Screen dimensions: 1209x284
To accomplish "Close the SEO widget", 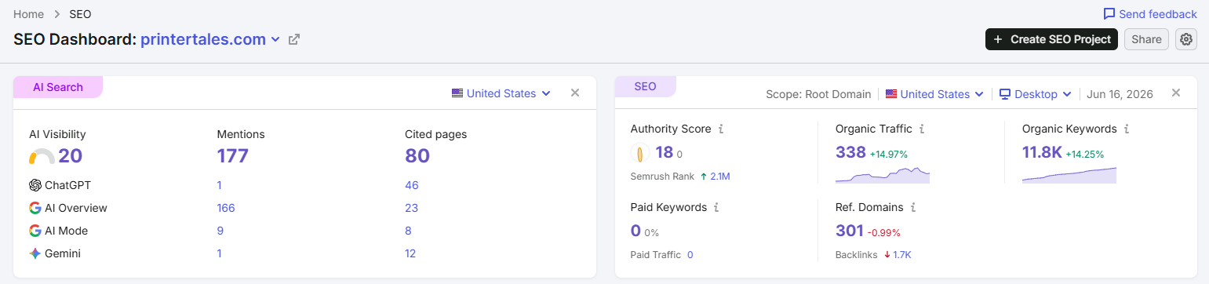I will tap(1176, 93).
